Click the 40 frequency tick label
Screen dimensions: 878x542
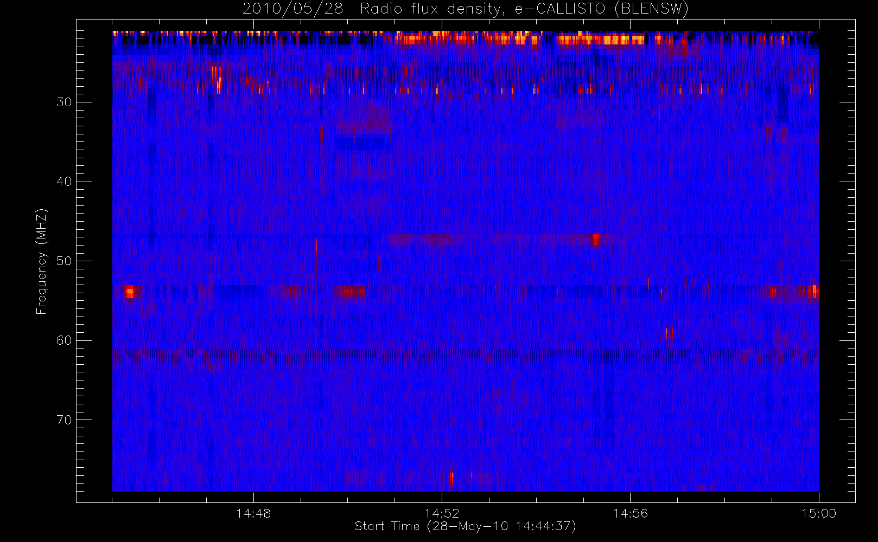(64, 182)
